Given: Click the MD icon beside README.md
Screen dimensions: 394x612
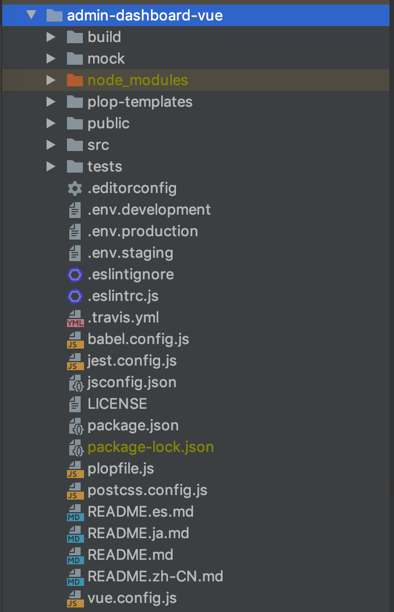Looking at the screenshot, I should coord(75,555).
